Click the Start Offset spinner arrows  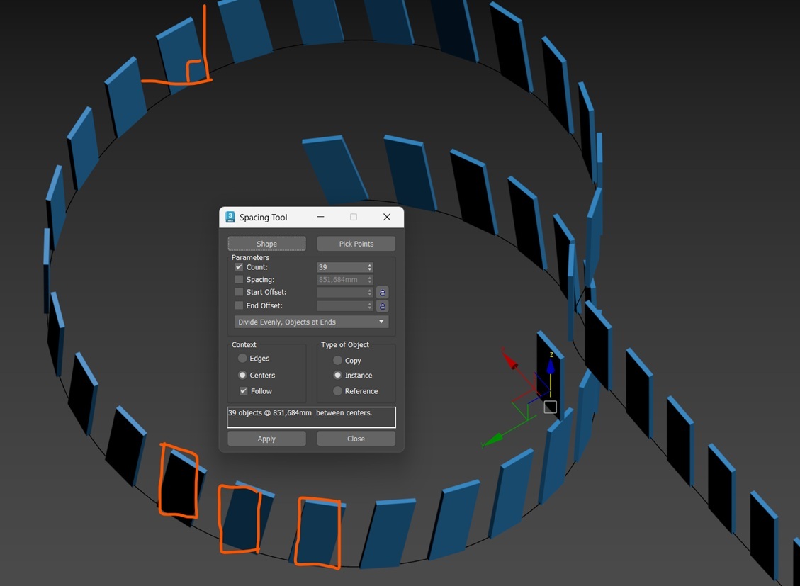370,292
